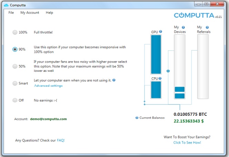Image resolution: width=229 pixels, height=157 pixels.
Task: Open the My Referrals help icon
Action: tap(207, 27)
